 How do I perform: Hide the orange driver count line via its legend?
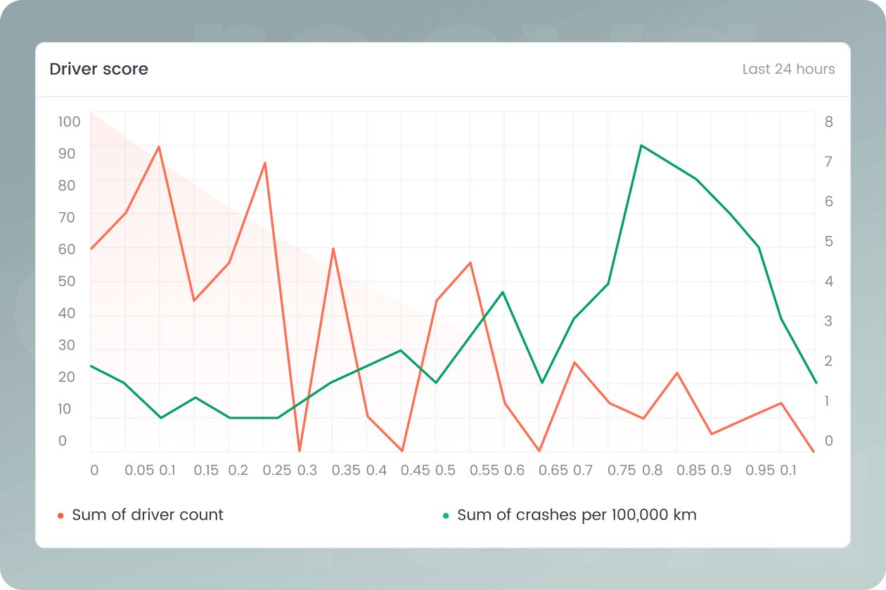click(x=147, y=514)
